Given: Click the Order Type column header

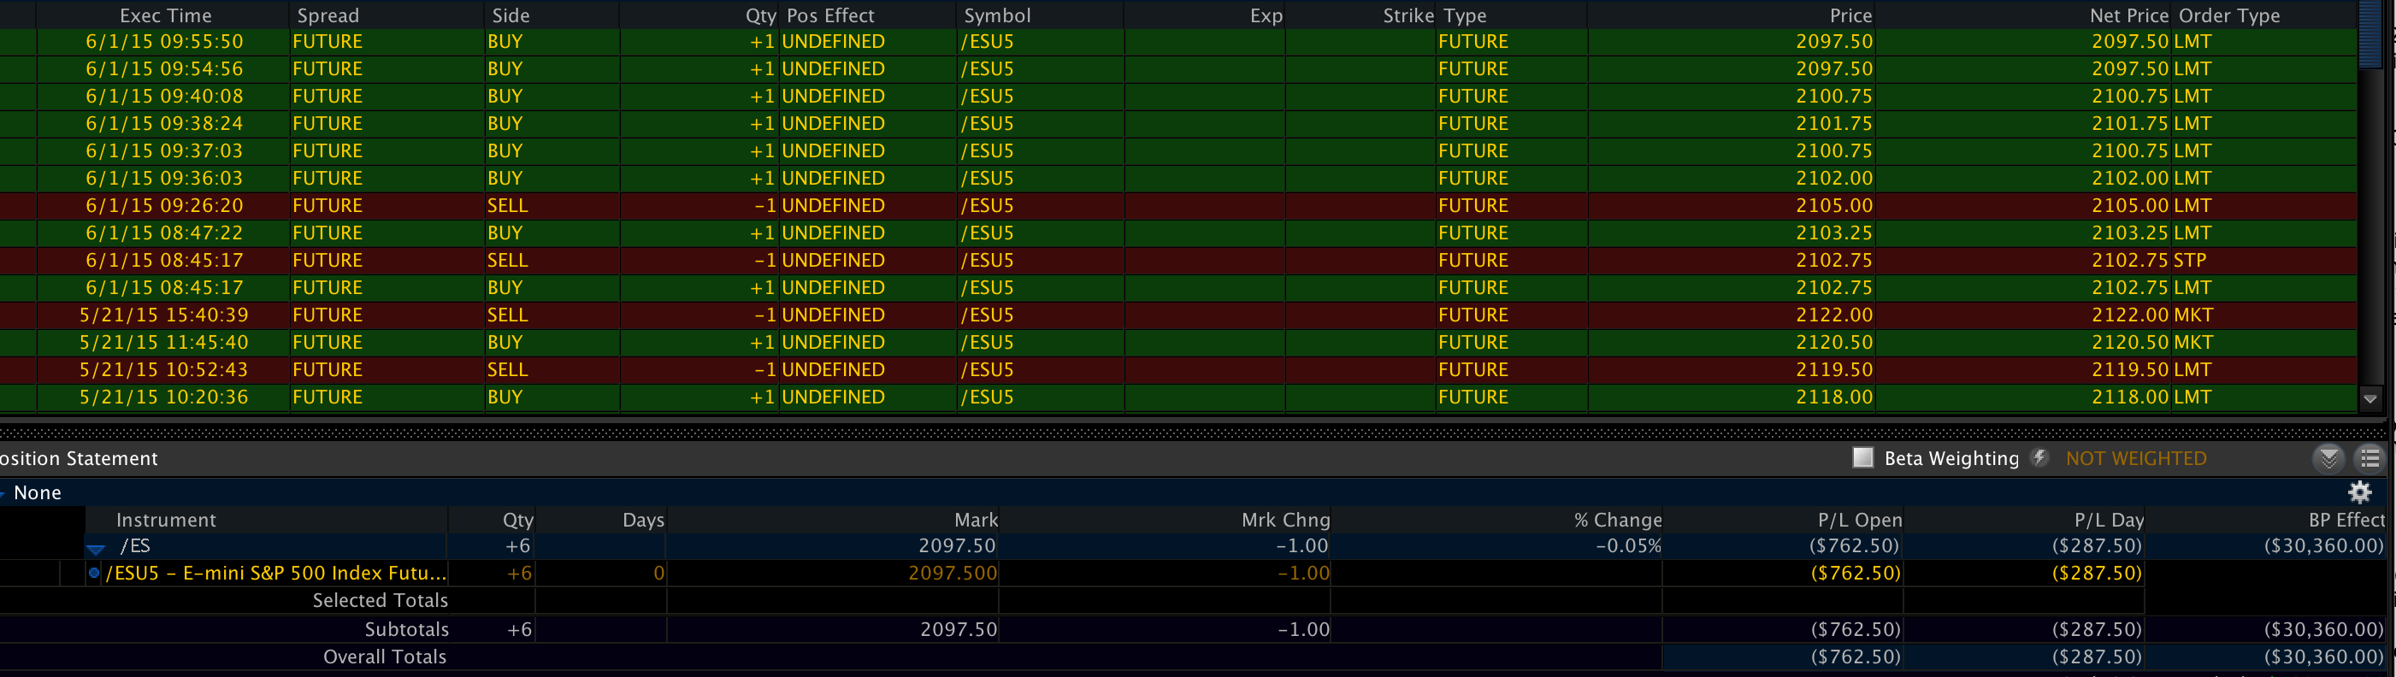Looking at the screenshot, I should 2228,15.
